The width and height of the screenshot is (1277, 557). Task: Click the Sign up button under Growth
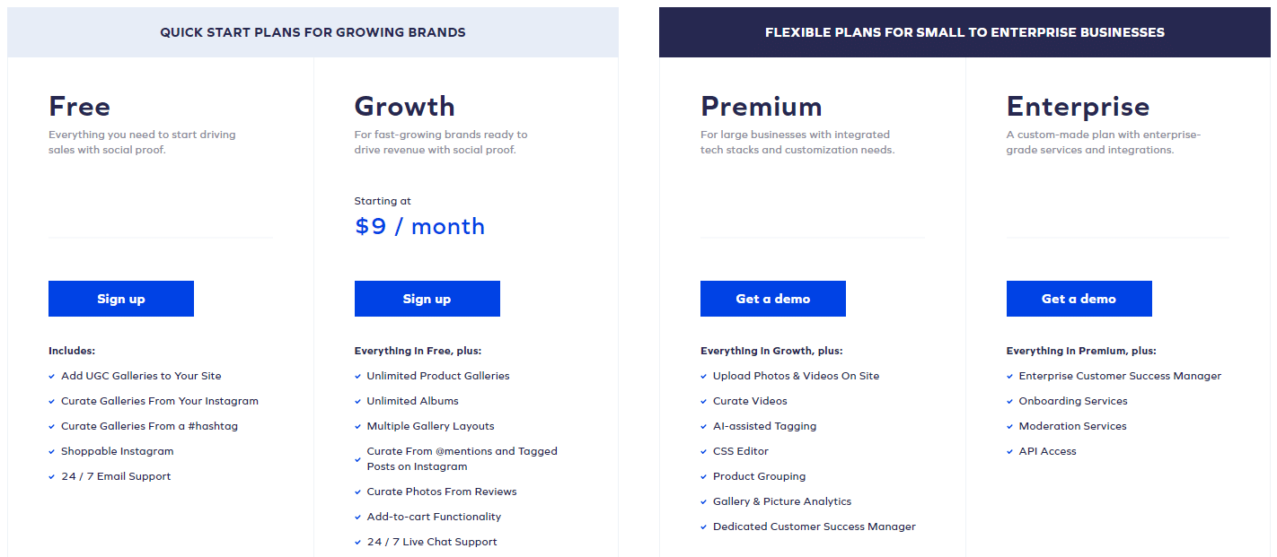pos(427,299)
